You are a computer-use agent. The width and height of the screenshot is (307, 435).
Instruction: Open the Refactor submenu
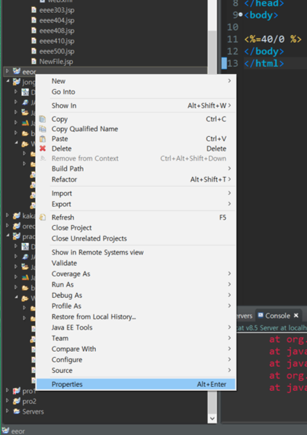pyautogui.click(x=136, y=180)
